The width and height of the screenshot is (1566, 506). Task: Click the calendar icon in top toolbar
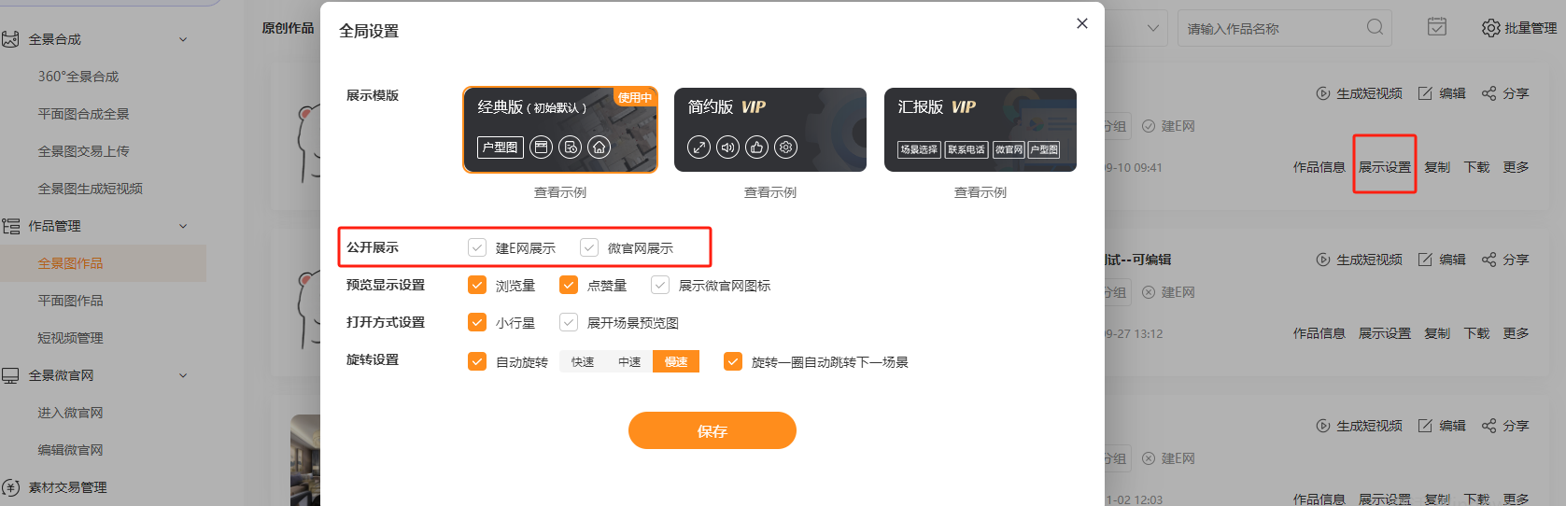(x=1436, y=27)
